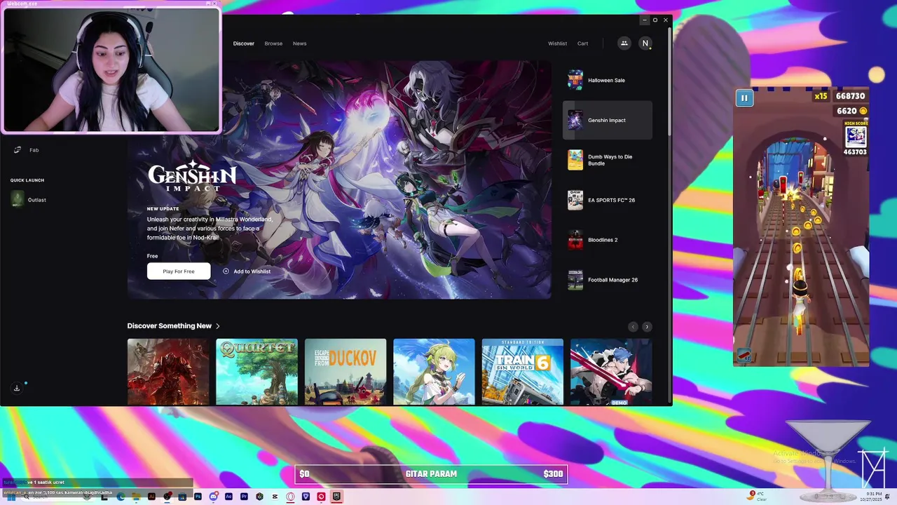The width and height of the screenshot is (897, 505).
Task: Click the Subway Surfers high score badge
Action: tap(855, 137)
